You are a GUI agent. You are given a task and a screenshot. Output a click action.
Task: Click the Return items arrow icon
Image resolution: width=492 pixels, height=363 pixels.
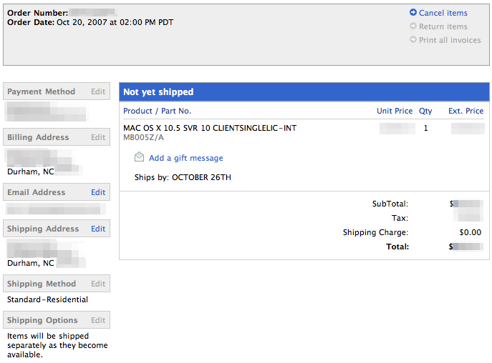[x=413, y=26]
